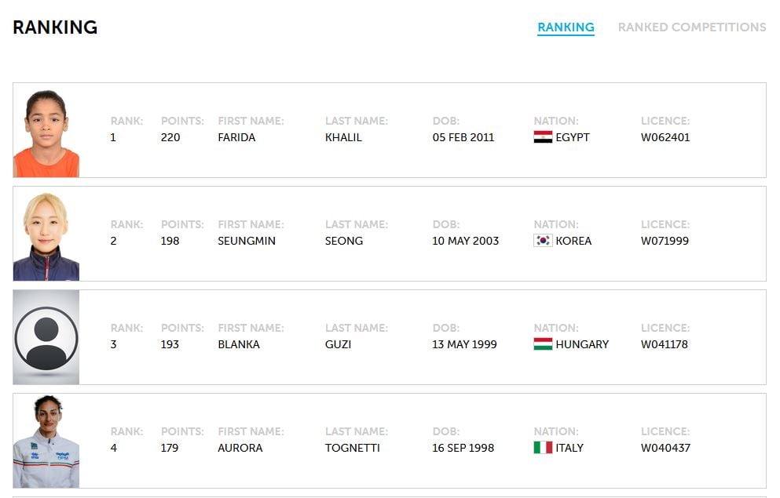
Task: Click licence number W062401
Action: [665, 137]
